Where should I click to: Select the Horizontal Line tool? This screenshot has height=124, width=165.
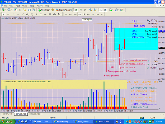coord(18,14)
